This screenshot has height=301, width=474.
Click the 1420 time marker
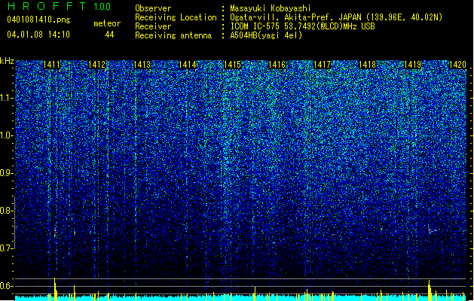click(x=457, y=65)
